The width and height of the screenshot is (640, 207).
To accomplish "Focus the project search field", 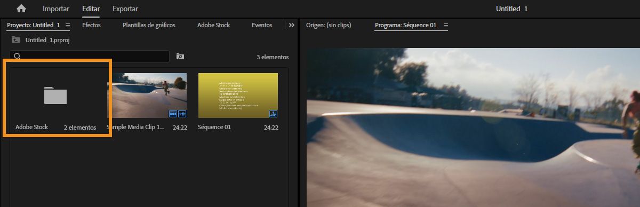I will point(90,57).
